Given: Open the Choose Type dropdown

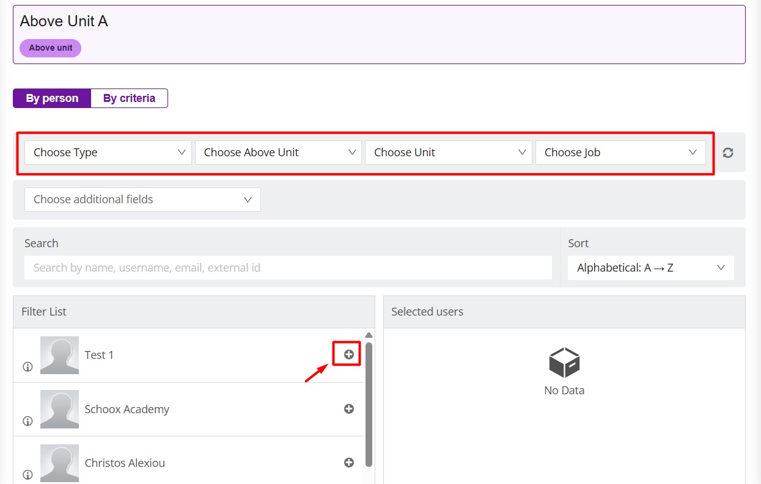Looking at the screenshot, I should coord(108,153).
